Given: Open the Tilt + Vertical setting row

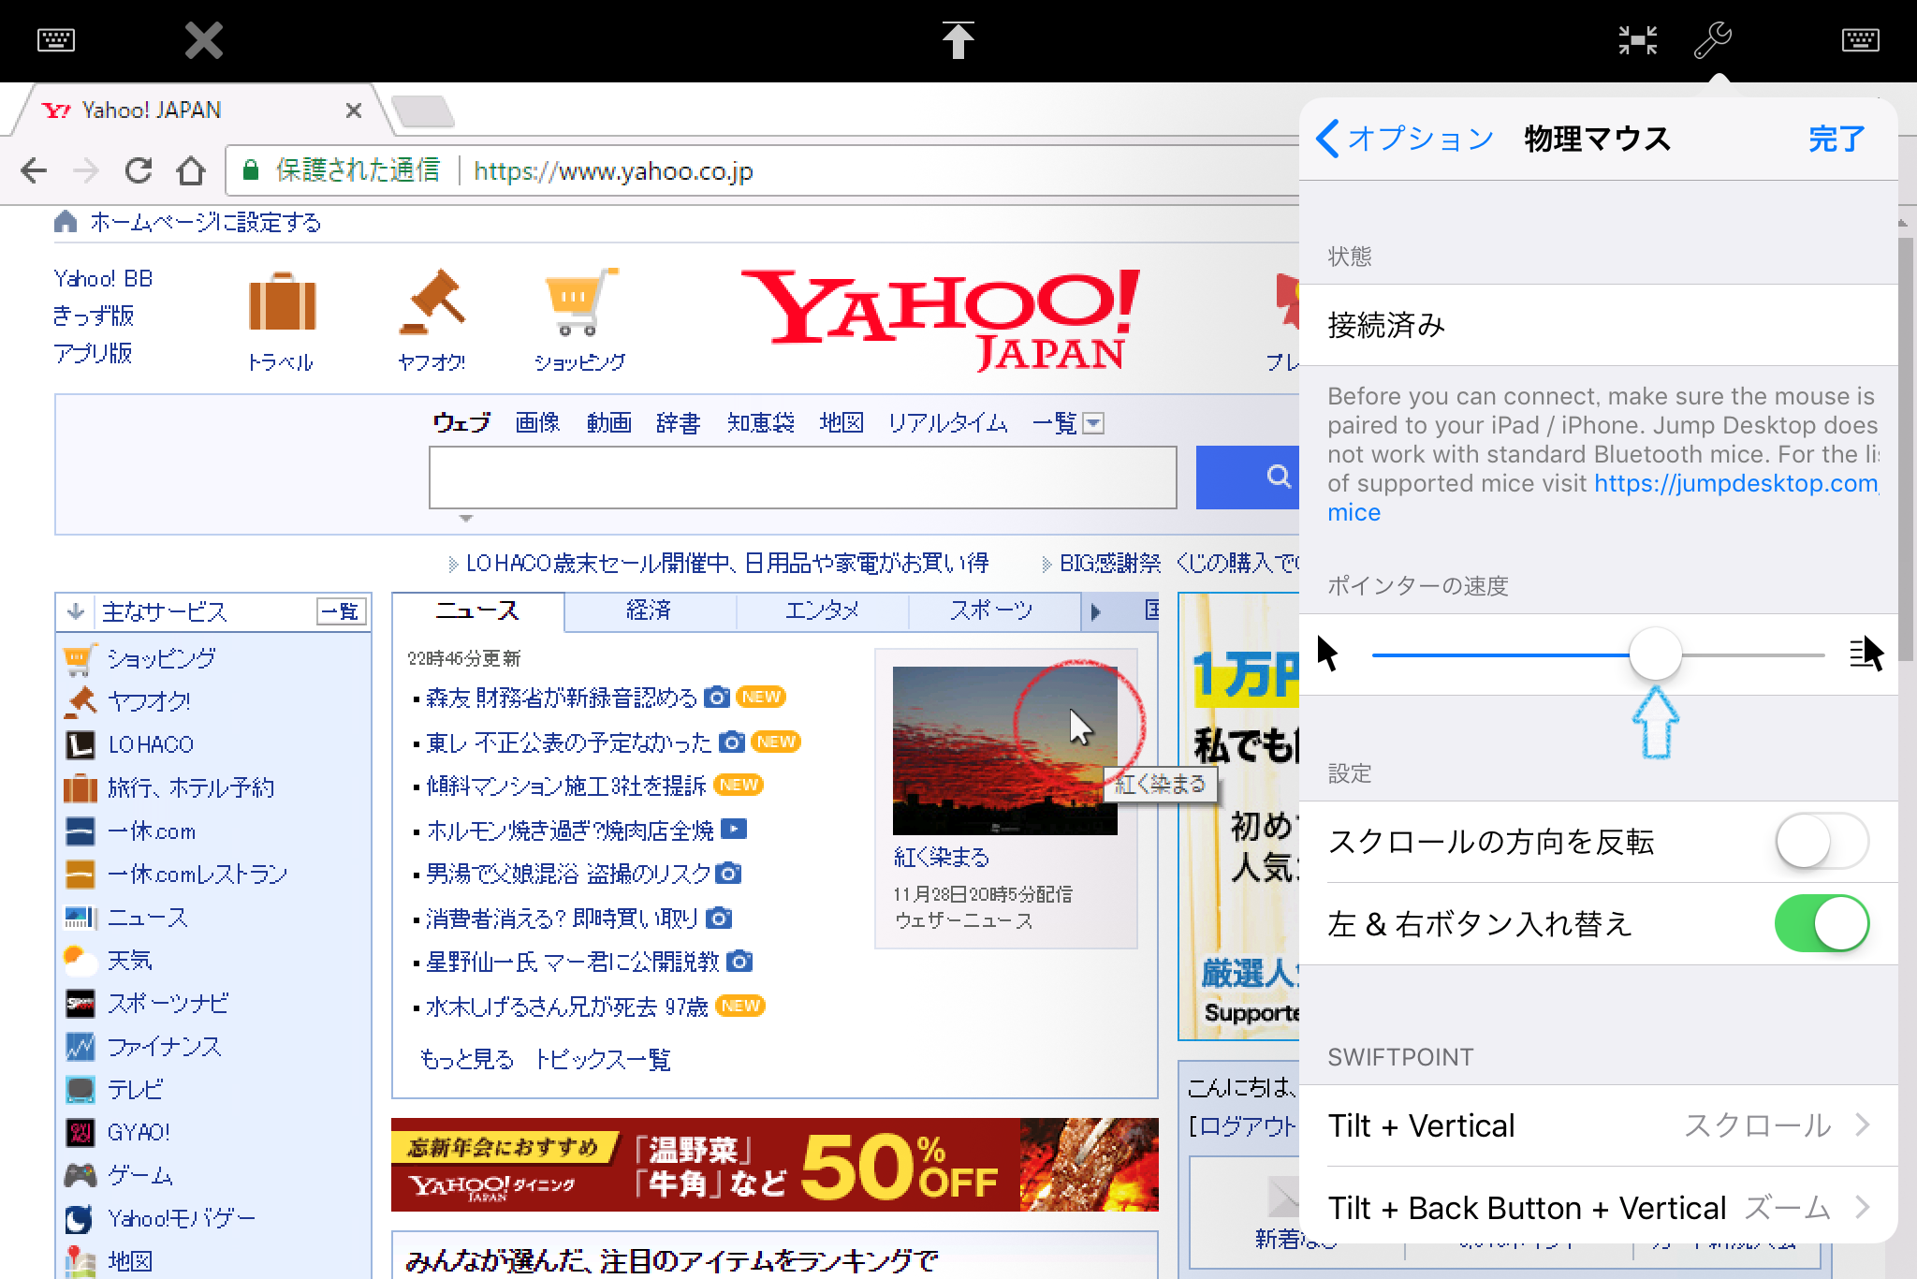Looking at the screenshot, I should [x=1599, y=1125].
